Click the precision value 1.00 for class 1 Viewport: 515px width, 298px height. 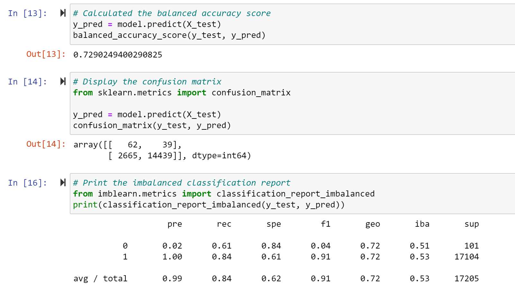click(x=172, y=257)
